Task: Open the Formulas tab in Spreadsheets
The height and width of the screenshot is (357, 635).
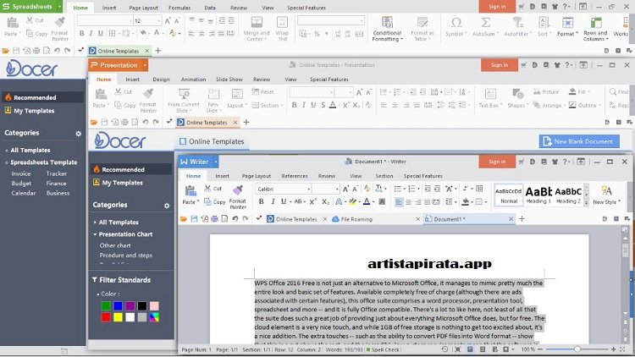Action: 179,8
